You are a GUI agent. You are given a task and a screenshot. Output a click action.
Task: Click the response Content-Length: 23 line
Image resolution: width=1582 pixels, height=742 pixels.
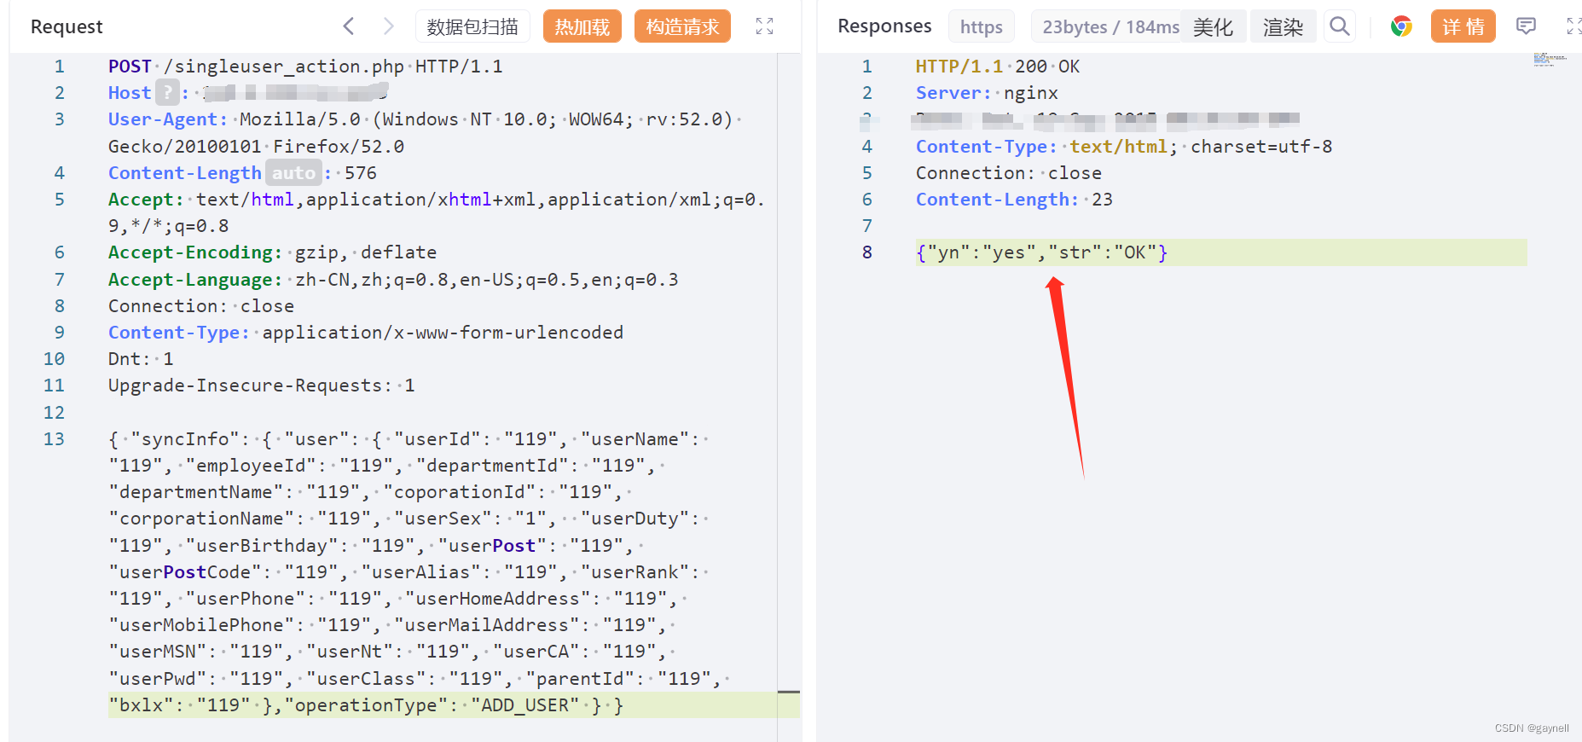coord(1014,200)
